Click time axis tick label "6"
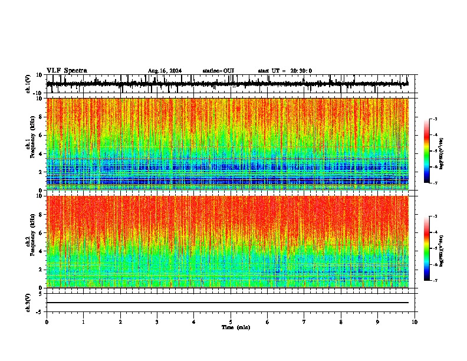 pos(268,322)
